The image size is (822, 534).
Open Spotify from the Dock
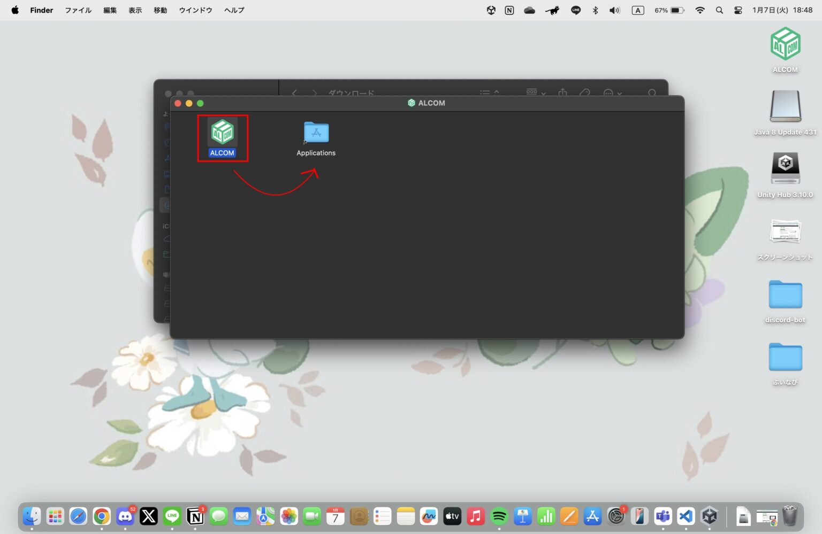pos(499,516)
